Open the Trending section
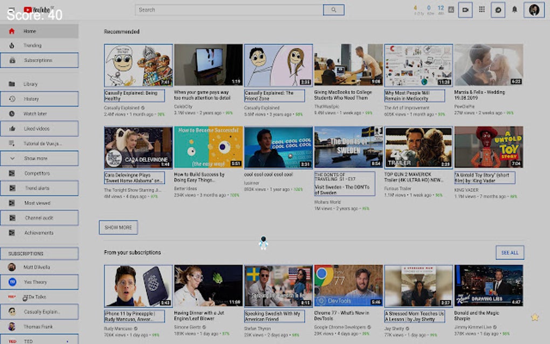 [x=32, y=45]
